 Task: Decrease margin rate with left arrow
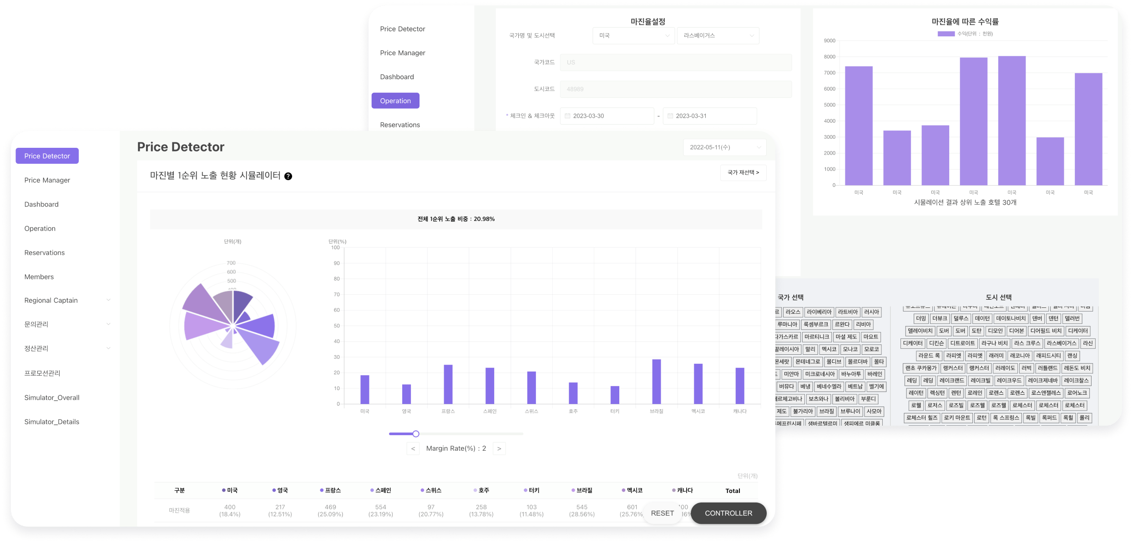pyautogui.click(x=413, y=448)
